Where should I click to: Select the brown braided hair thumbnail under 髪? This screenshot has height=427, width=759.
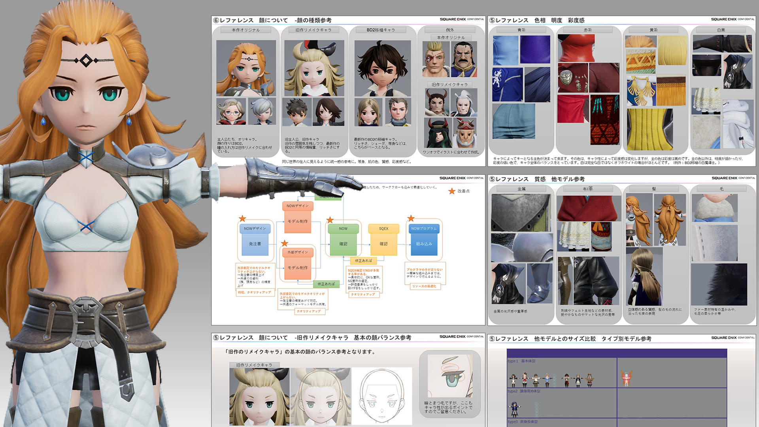(x=644, y=277)
